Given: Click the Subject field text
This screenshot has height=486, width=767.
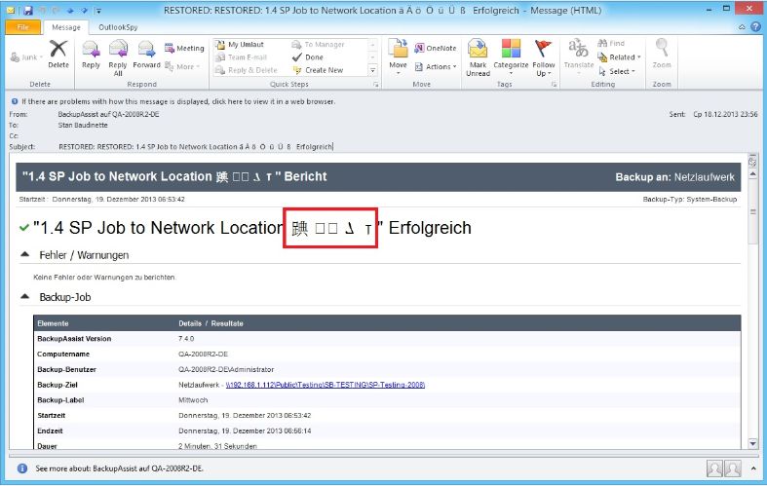Looking at the screenshot, I should pos(196,147).
